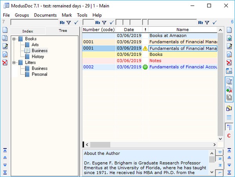Click the yellow warning icon in selected row
Image resolution: width=235 pixels, height=177 pixels.
point(145,48)
